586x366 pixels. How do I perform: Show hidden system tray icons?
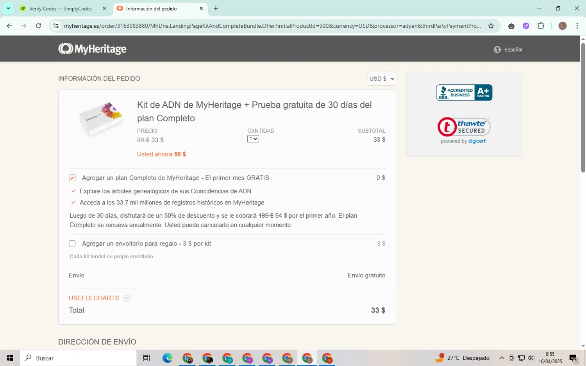502,358
